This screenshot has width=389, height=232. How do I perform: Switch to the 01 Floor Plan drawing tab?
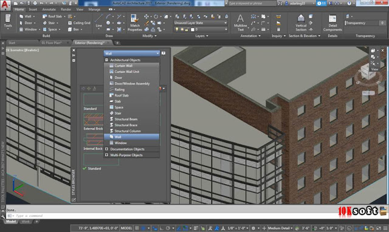coord(52,43)
